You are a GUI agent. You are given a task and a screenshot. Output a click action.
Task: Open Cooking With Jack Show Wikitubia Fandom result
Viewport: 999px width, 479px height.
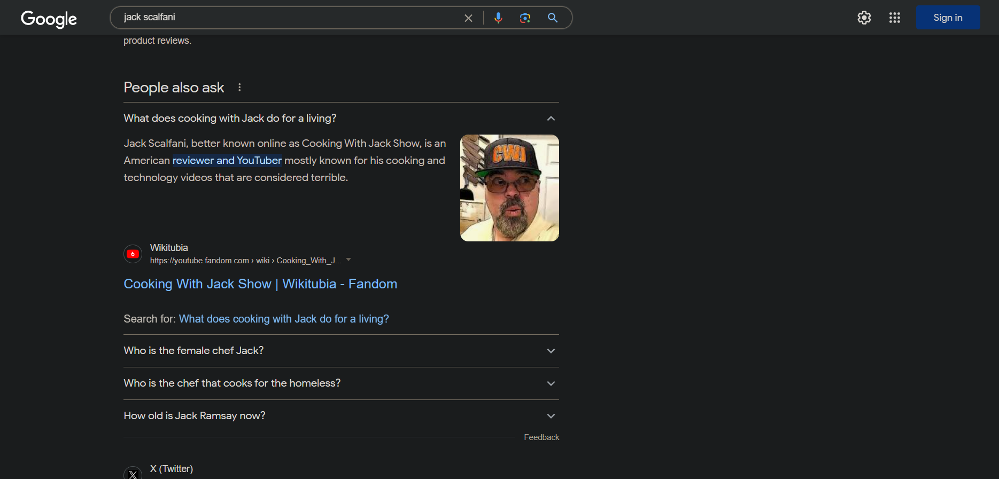pyautogui.click(x=260, y=284)
